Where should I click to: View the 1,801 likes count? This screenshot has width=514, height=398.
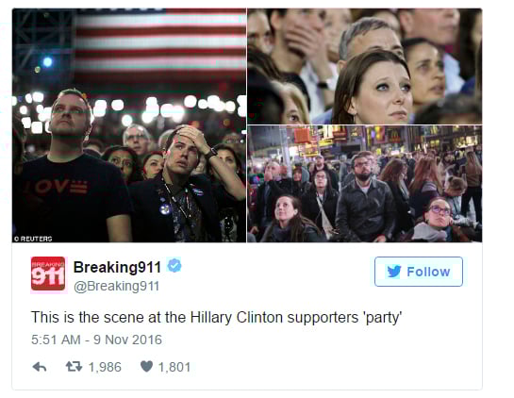(x=174, y=367)
